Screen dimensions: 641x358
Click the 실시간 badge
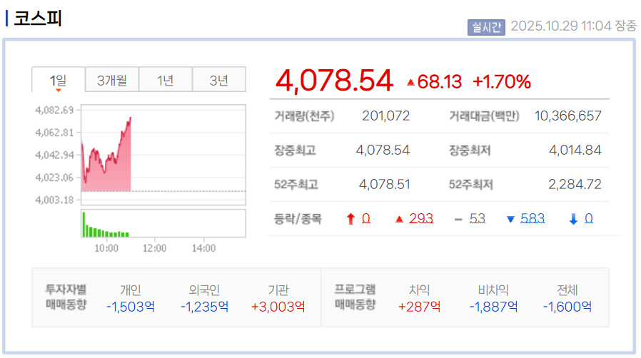[x=486, y=27]
